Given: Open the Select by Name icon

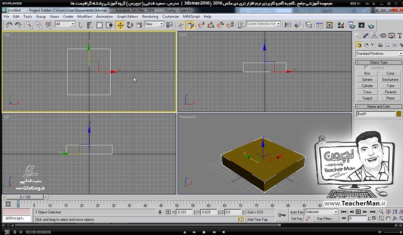Looking at the screenshot, I should coord(90,25).
